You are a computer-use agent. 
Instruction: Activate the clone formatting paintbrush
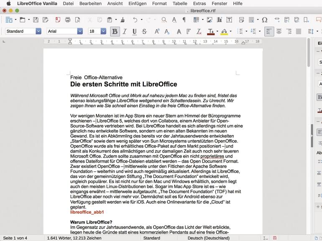coord(123,20)
